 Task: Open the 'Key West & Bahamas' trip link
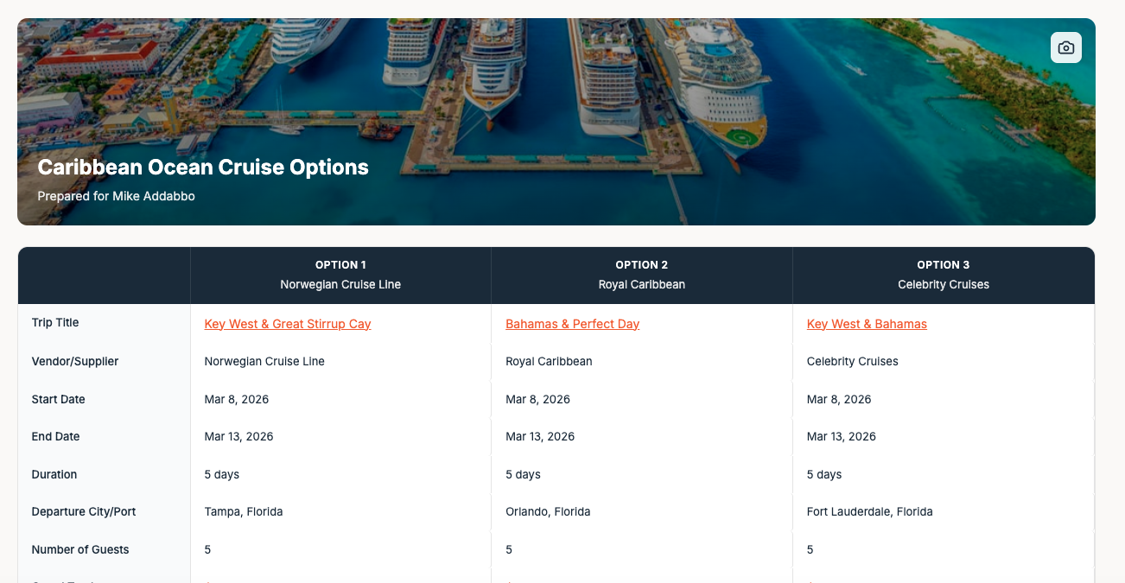[x=867, y=324]
